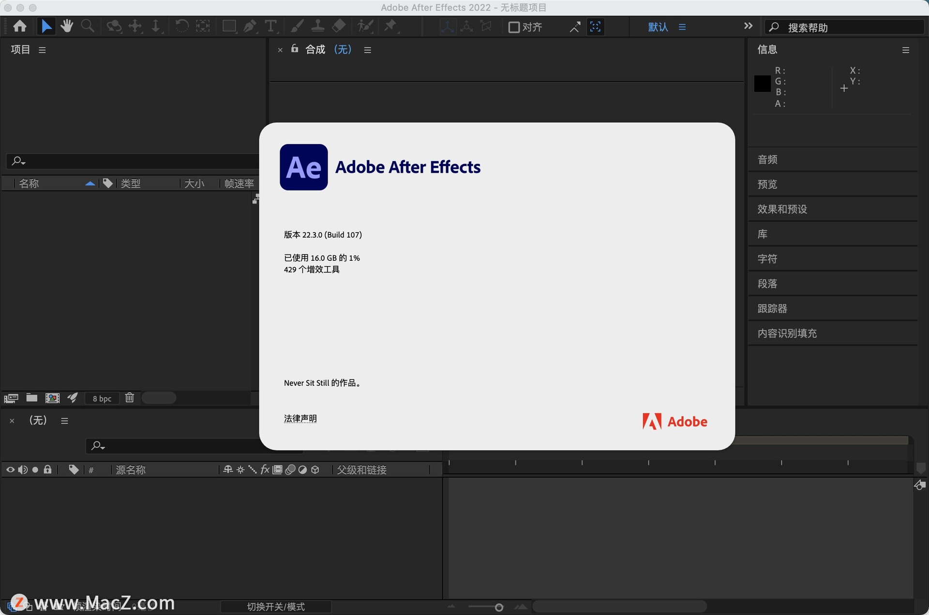The height and width of the screenshot is (615, 929).
Task: Toggle snap collapse edges icon beside 对齐
Action: click(575, 27)
